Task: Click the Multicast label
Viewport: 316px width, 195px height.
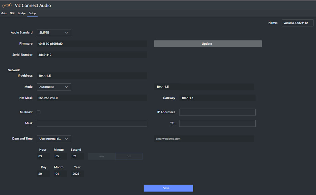Action: (x=26, y=112)
